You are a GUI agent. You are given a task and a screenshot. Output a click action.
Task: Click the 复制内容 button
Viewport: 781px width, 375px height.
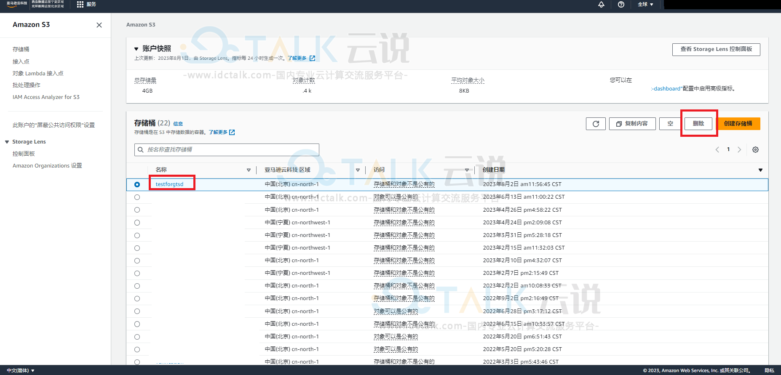(x=632, y=124)
